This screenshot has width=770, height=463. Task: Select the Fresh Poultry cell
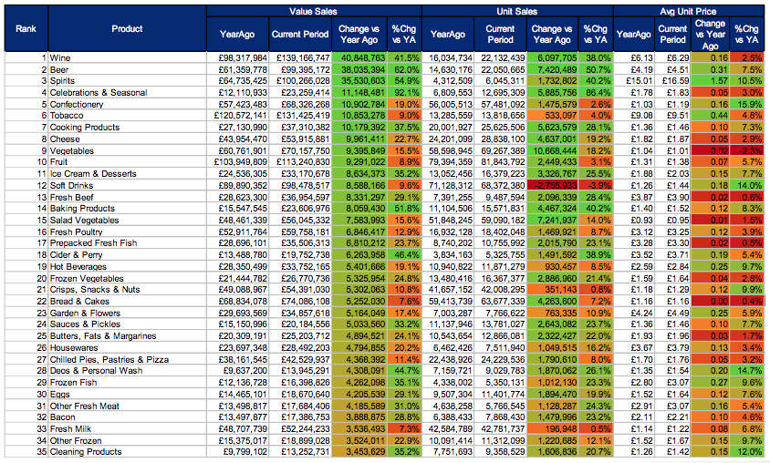[x=127, y=232]
